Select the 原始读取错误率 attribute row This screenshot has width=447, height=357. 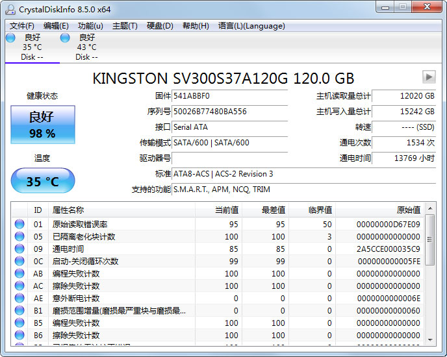pyautogui.click(x=218, y=224)
